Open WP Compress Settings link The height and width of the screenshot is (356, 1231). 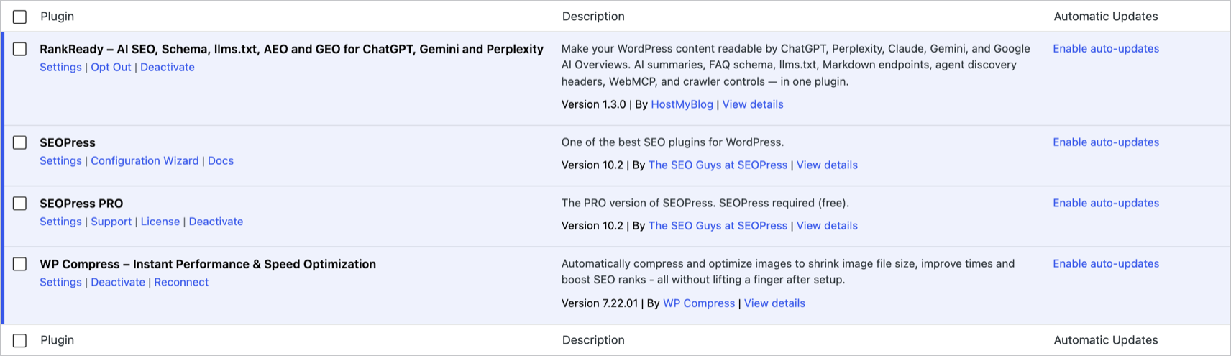(x=60, y=282)
